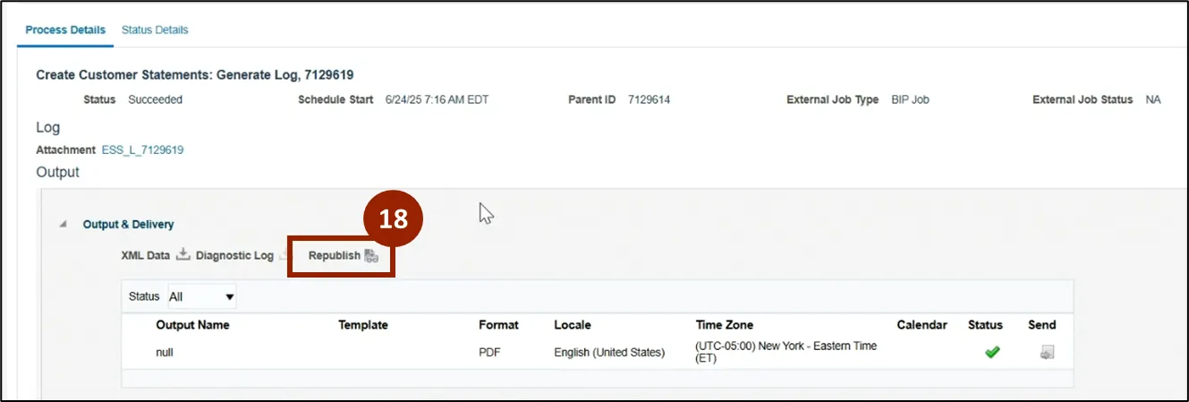Click the Calendar column header

[x=921, y=325]
